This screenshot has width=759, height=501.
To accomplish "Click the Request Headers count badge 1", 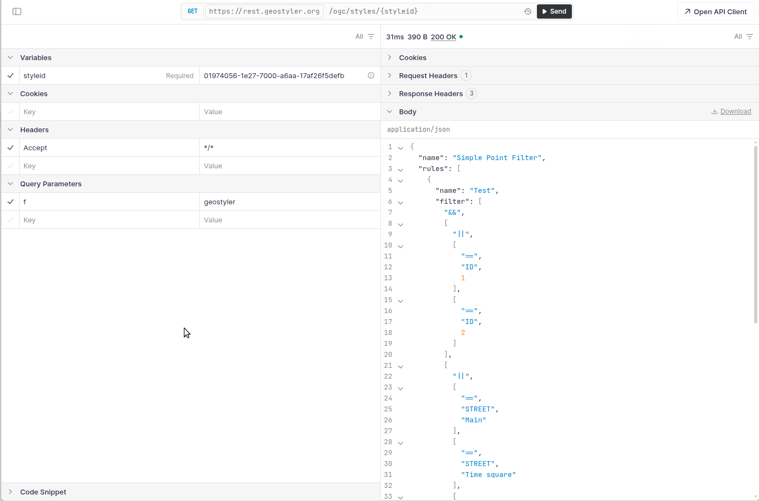I will tap(466, 75).
